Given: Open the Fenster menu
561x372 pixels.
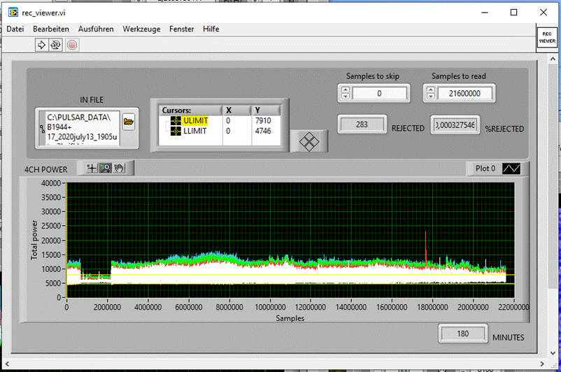Looking at the screenshot, I should pyautogui.click(x=182, y=29).
